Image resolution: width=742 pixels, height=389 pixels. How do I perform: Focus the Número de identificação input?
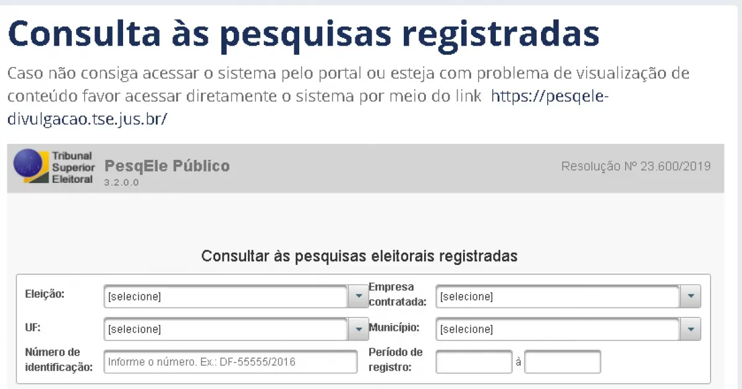point(231,362)
